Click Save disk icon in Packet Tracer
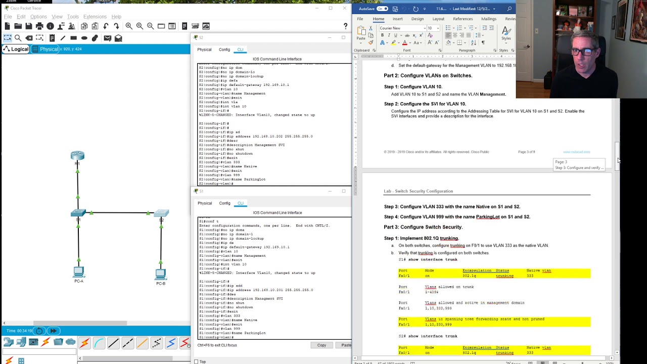The width and height of the screenshot is (647, 364). (x=28, y=26)
